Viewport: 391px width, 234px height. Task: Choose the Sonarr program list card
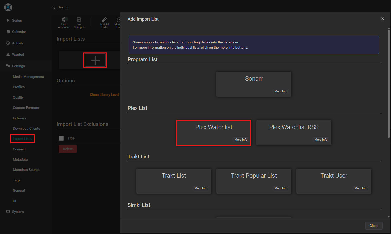(x=254, y=84)
